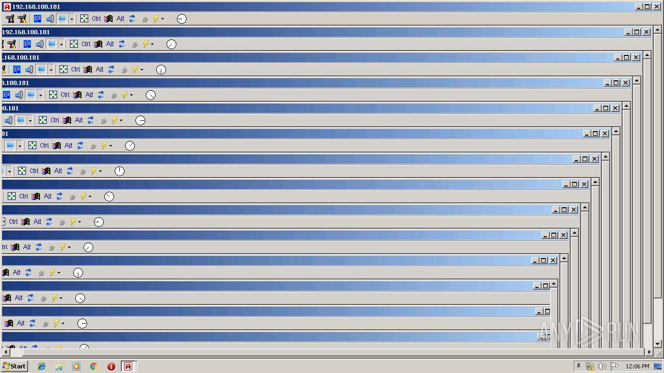Click the clock icon in the outermost window
Viewport: 664px width, 373px height.
pyautogui.click(x=182, y=19)
